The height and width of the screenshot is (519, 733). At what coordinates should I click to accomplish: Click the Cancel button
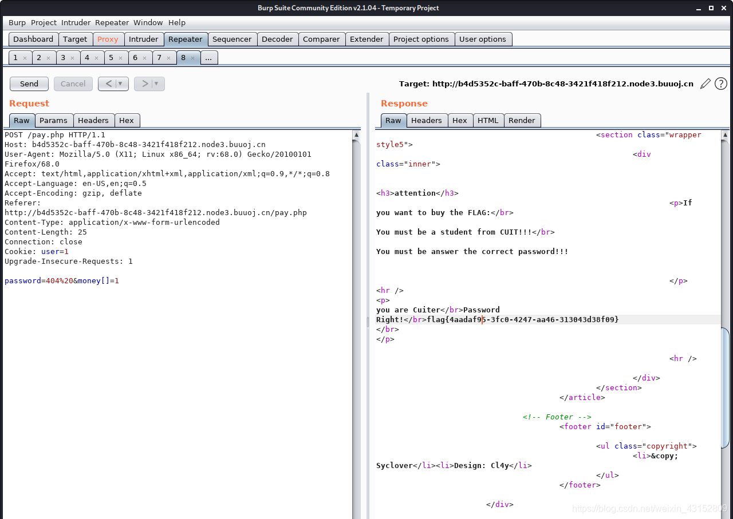click(73, 84)
